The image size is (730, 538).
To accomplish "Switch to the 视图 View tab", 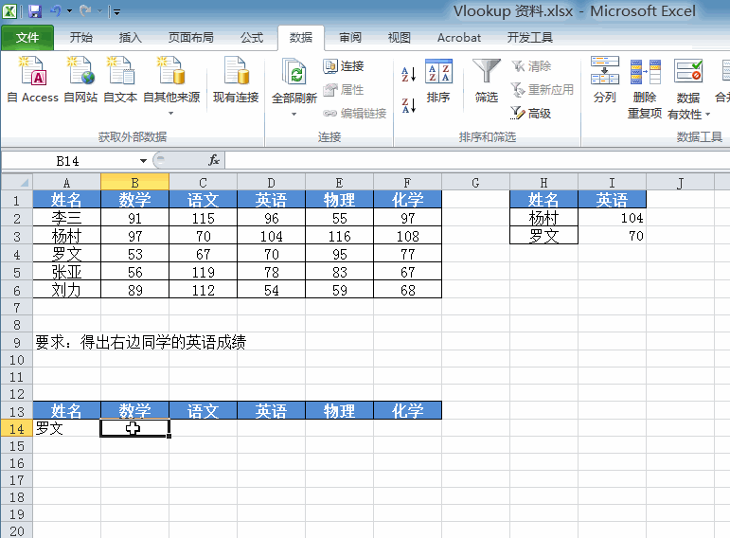I will tap(399, 37).
